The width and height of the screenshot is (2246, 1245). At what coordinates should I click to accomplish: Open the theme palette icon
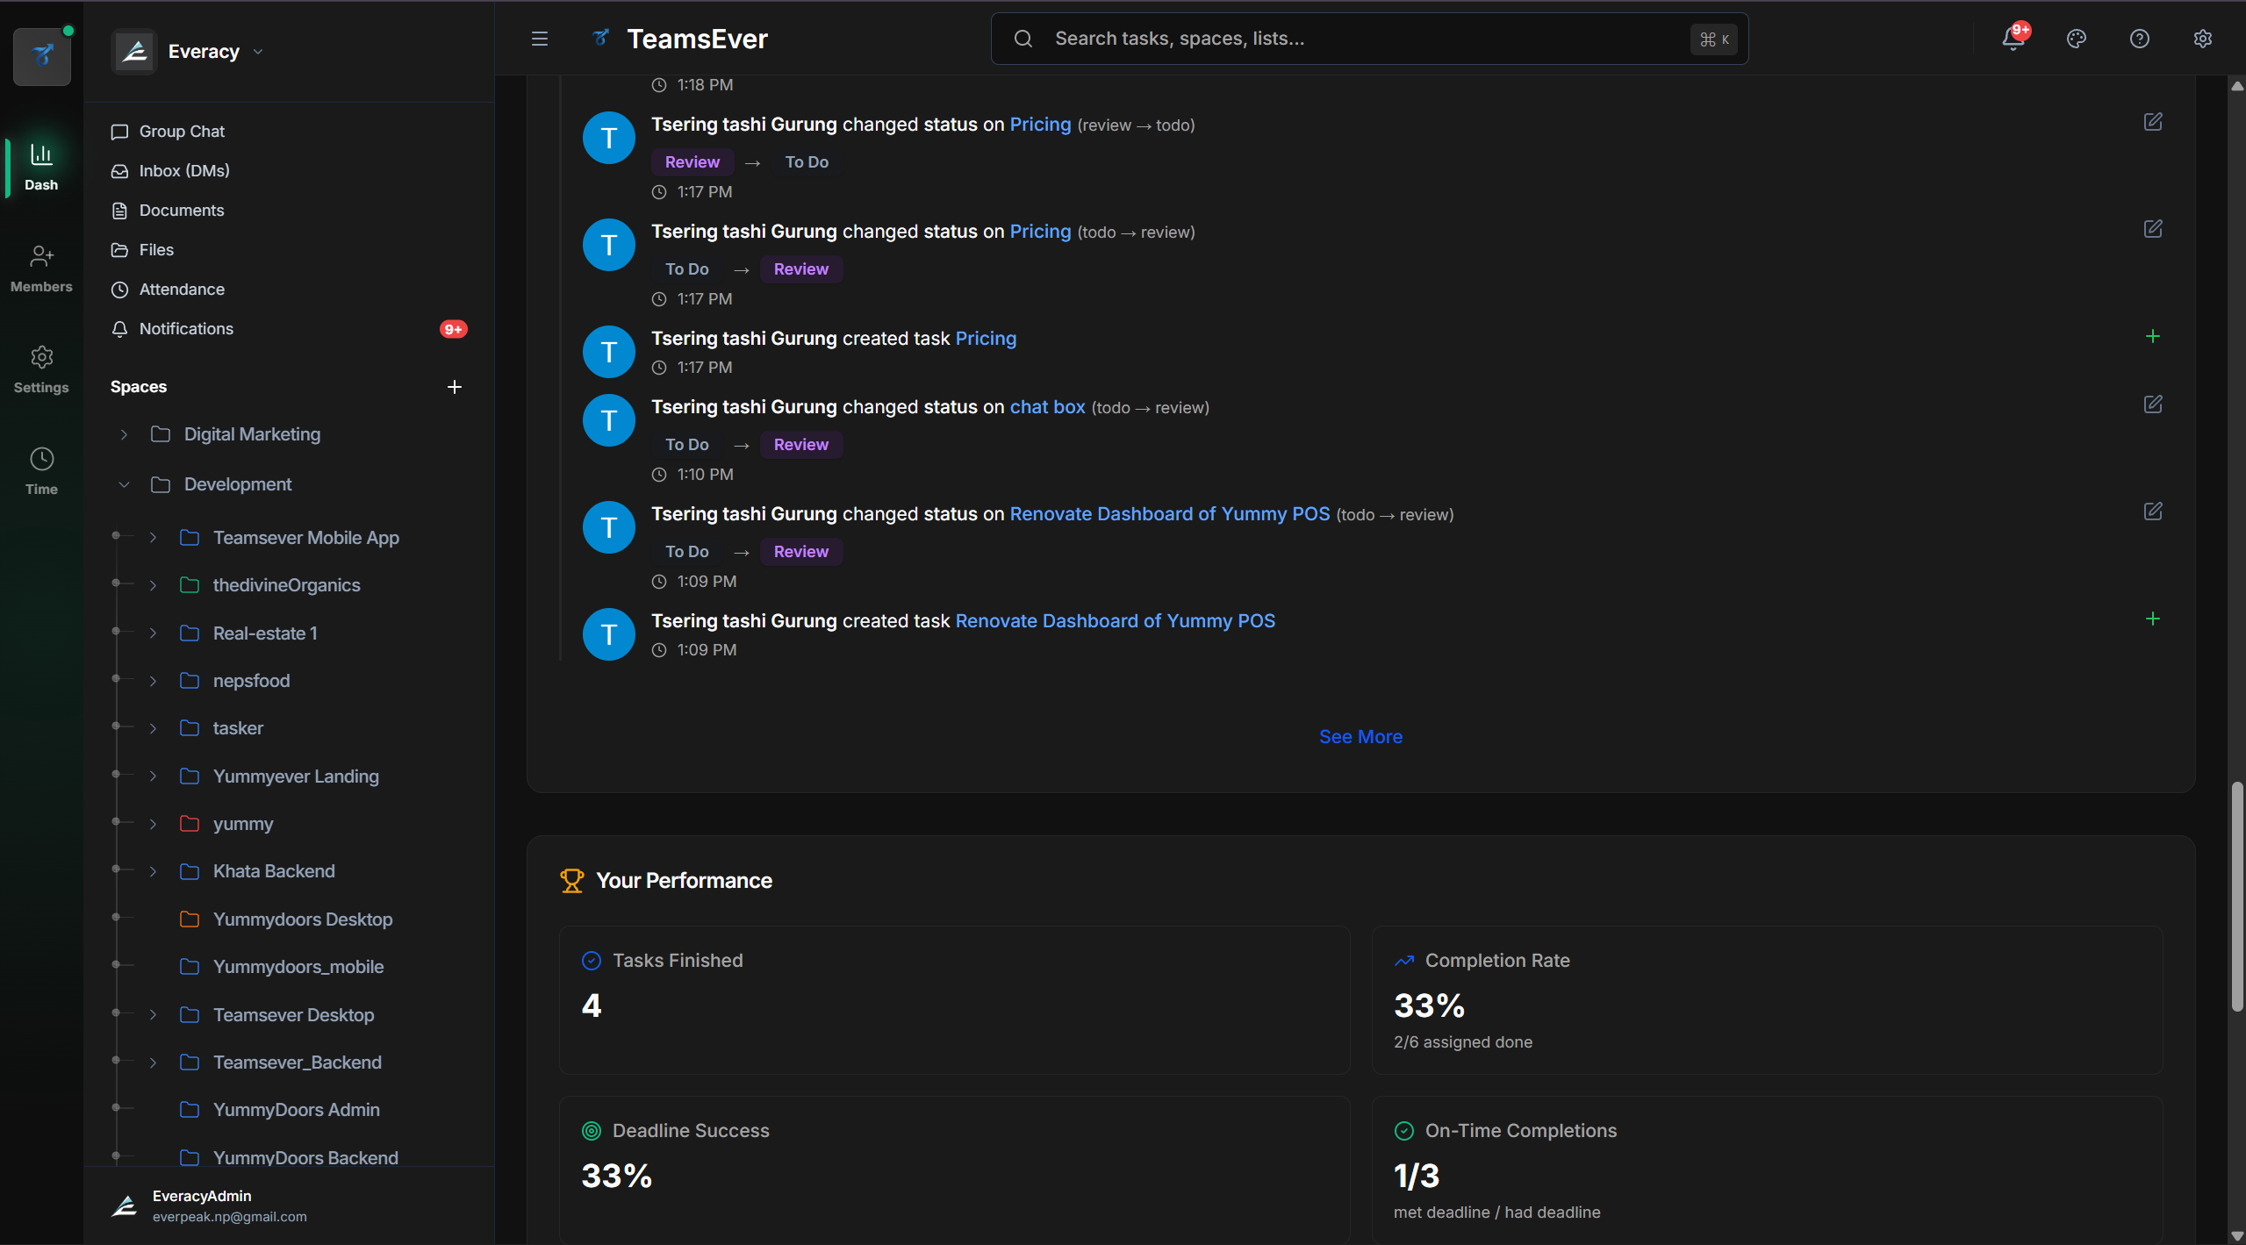pyautogui.click(x=2076, y=39)
